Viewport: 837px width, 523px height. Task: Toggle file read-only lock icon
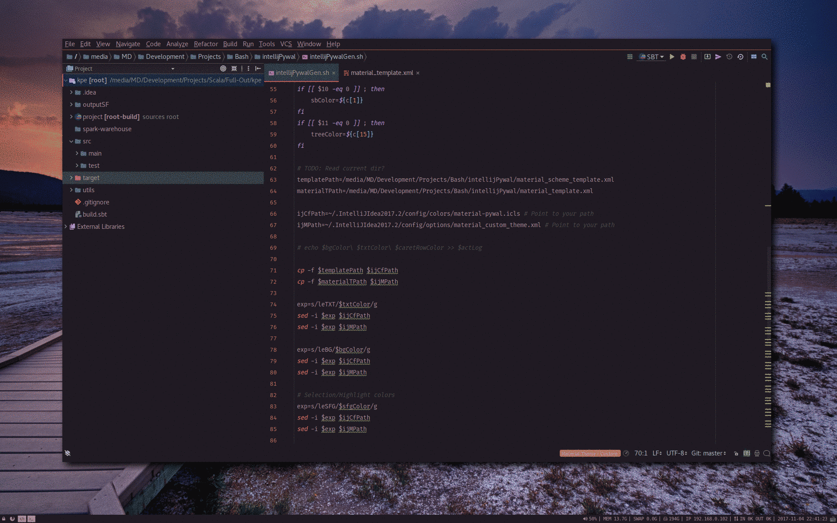tap(736, 453)
